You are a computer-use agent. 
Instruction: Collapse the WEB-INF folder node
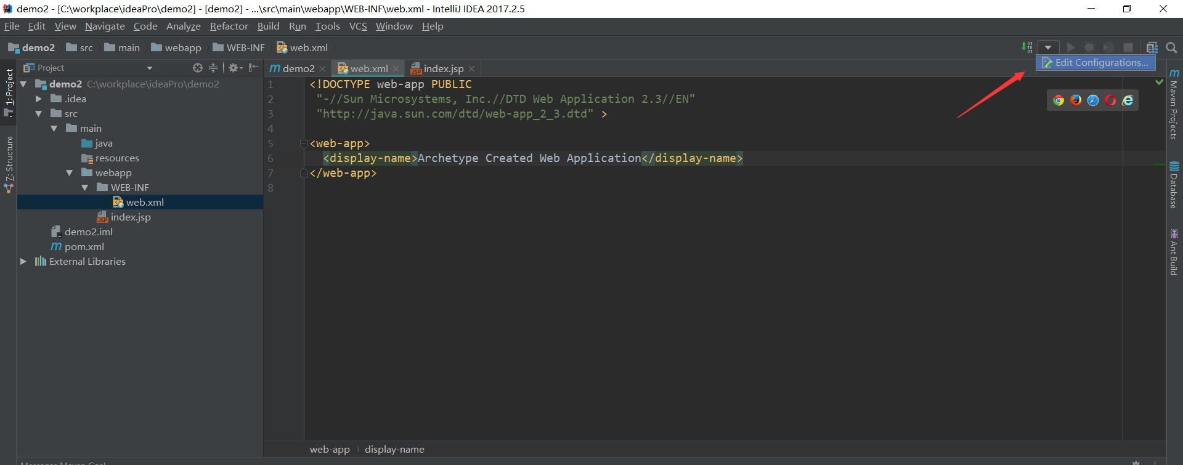click(85, 187)
